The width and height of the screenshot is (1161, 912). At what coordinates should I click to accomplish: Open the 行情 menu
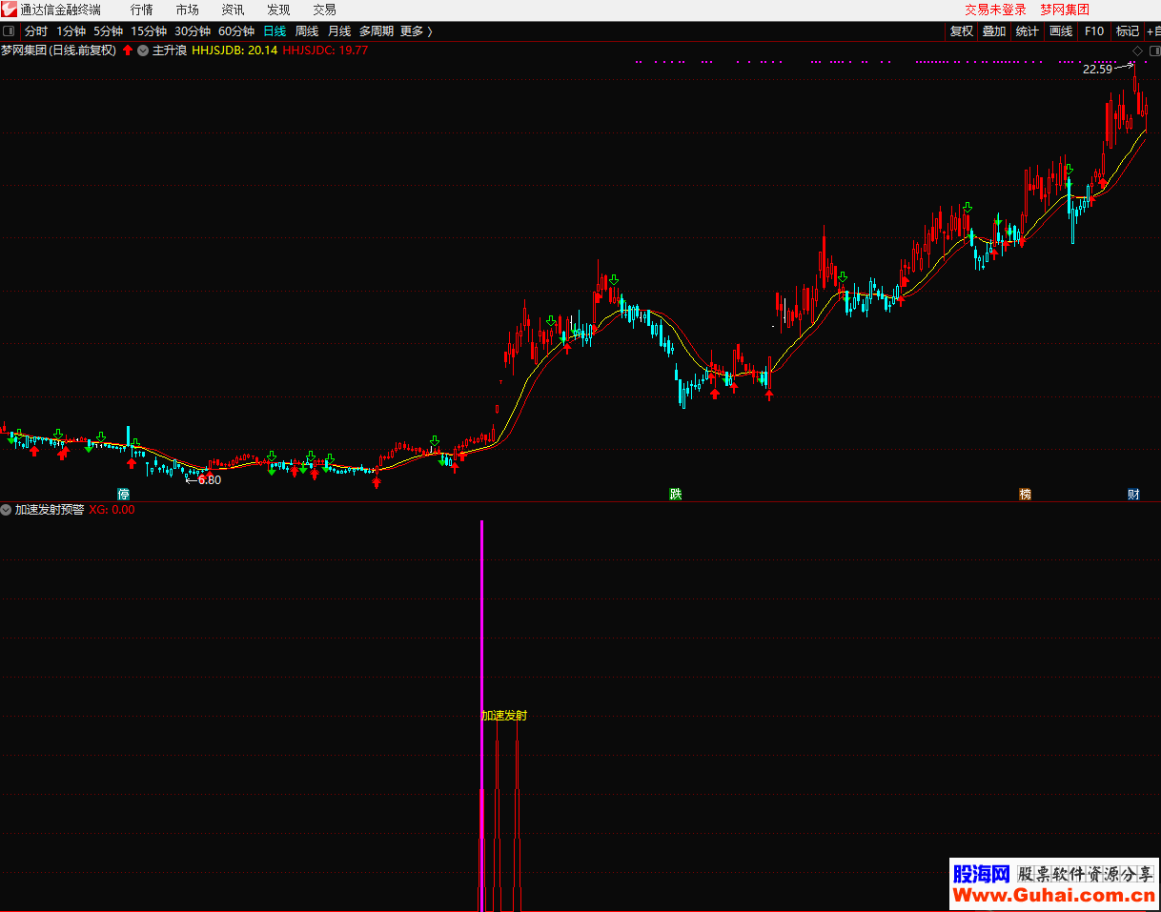pos(141,10)
